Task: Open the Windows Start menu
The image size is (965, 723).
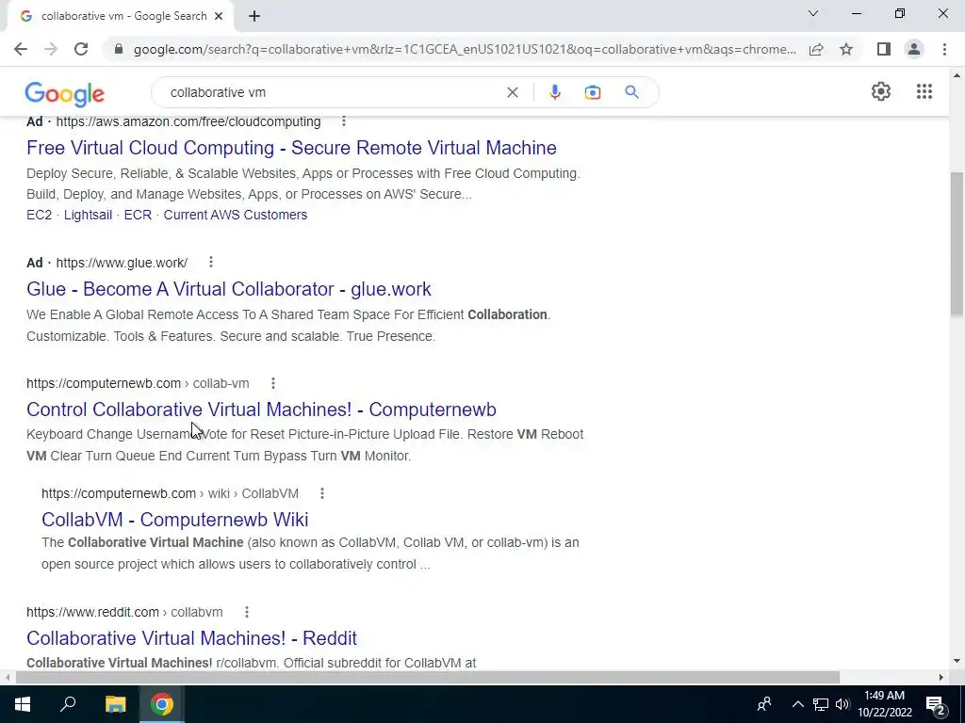Action: (x=23, y=704)
